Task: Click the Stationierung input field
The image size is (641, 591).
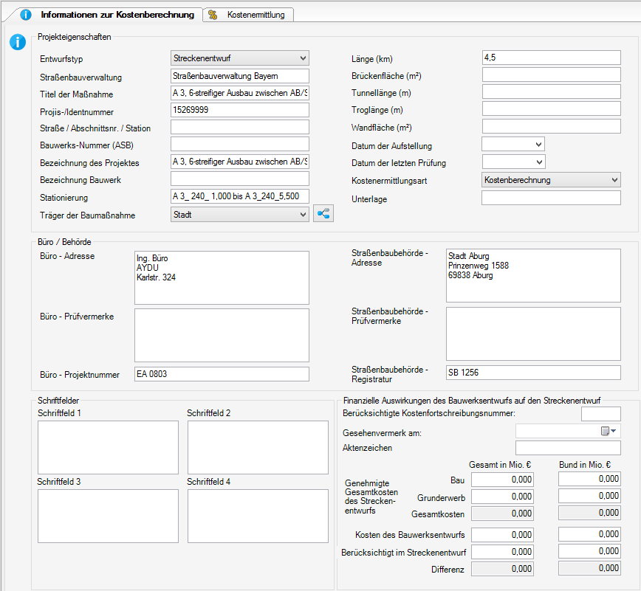Action: (239, 196)
